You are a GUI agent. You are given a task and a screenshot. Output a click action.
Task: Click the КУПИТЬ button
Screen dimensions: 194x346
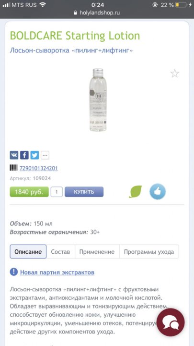pos(84,192)
